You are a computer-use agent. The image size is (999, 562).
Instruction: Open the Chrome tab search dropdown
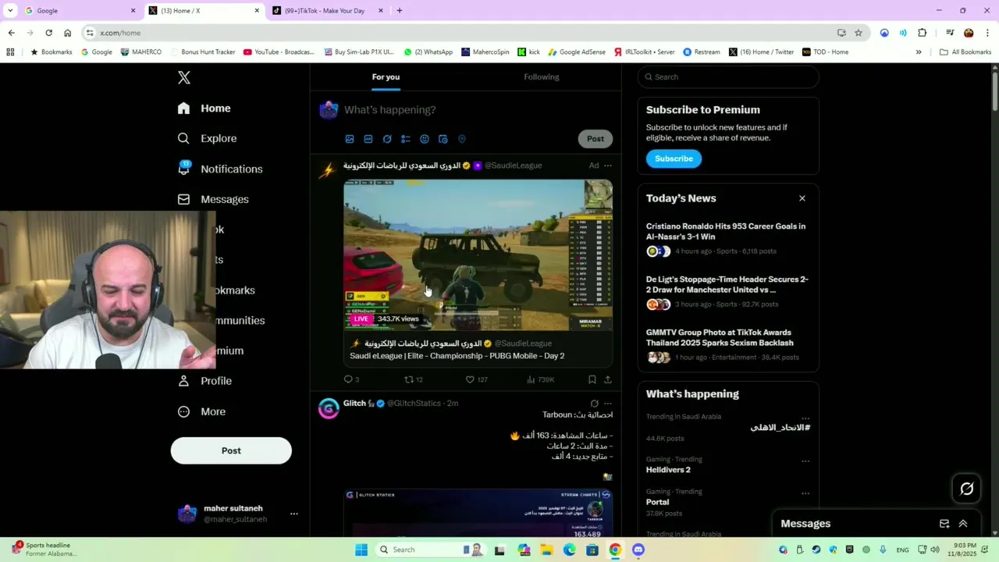click(10, 11)
